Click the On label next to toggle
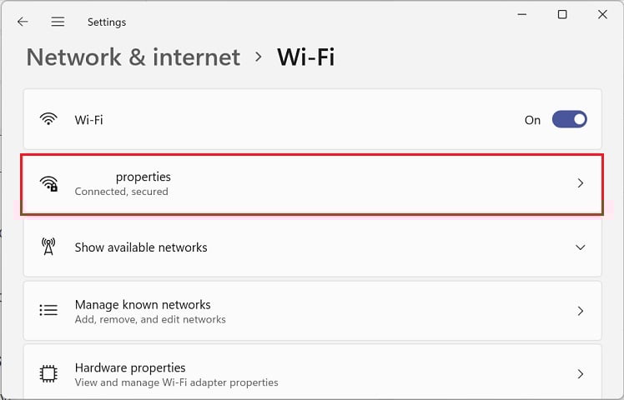This screenshot has width=624, height=400. (x=532, y=120)
